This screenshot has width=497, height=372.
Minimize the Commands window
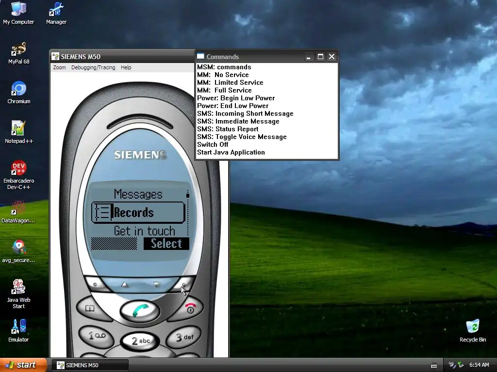click(308, 57)
